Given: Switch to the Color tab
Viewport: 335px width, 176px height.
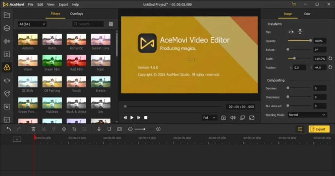Looking at the screenshot, I should 307,14.
